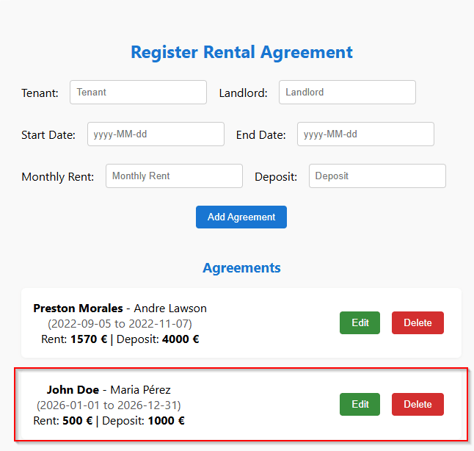The height and width of the screenshot is (451, 474).
Task: Click the Preston Morales tenant name
Action: tap(78, 309)
